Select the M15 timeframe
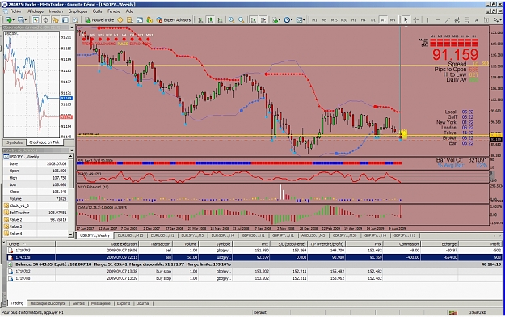Screen dimensions: 505x317 coord(335,20)
